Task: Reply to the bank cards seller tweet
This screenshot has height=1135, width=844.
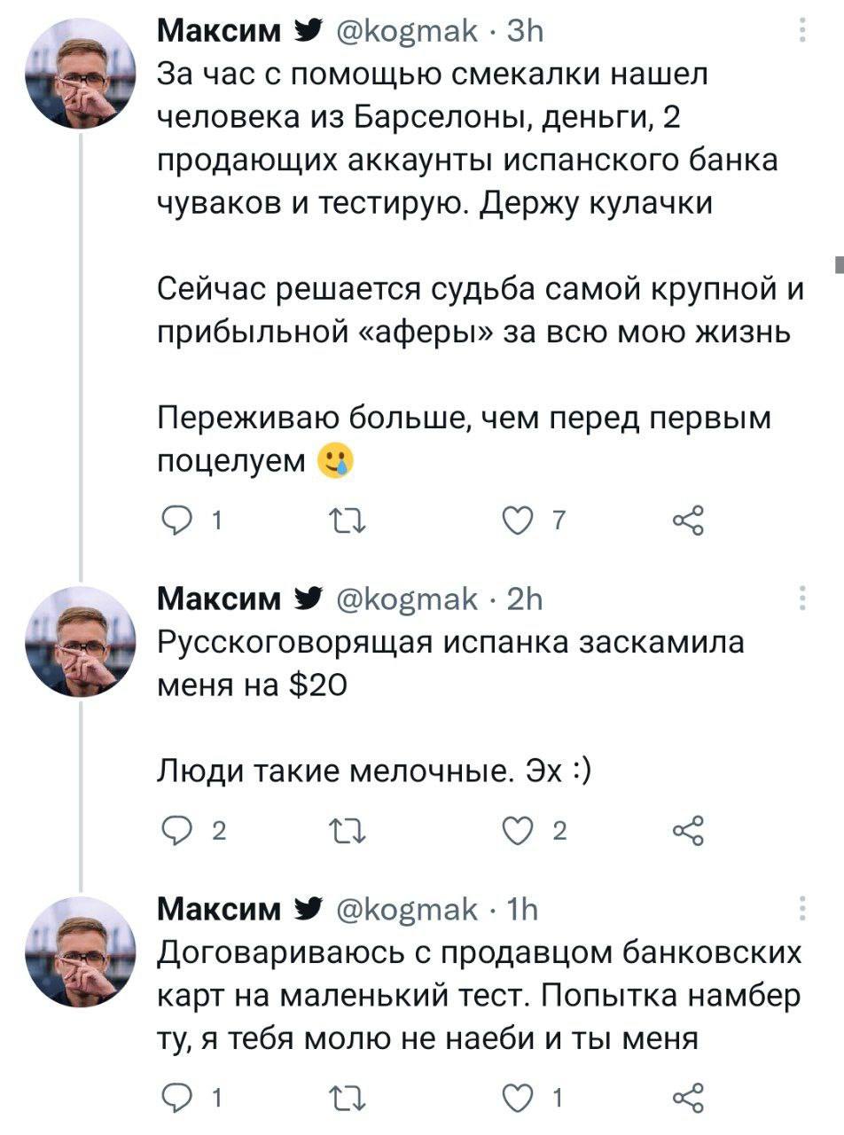Action: (175, 1100)
